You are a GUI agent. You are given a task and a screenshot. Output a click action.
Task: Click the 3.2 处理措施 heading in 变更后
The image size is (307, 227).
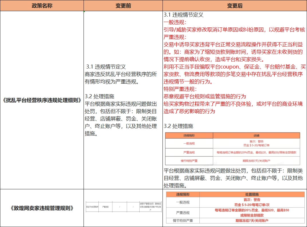coord(178,126)
